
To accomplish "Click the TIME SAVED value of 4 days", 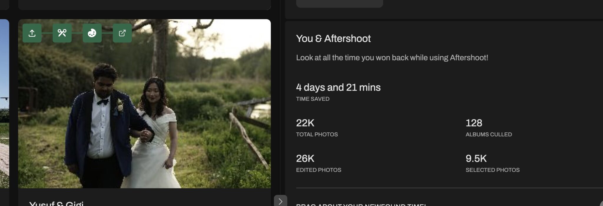I will point(338,87).
